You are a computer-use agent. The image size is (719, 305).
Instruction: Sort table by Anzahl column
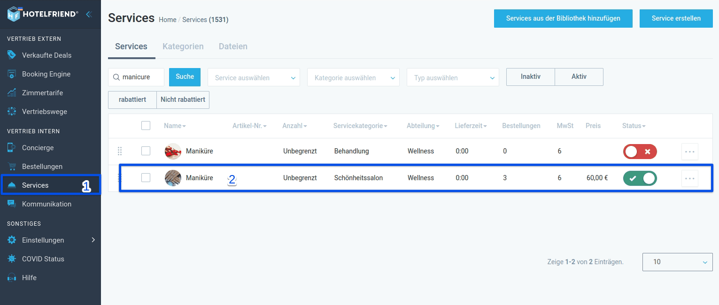pyautogui.click(x=294, y=126)
